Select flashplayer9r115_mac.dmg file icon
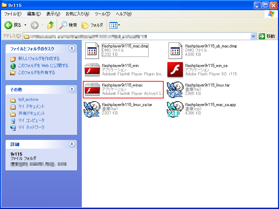 [92, 51]
